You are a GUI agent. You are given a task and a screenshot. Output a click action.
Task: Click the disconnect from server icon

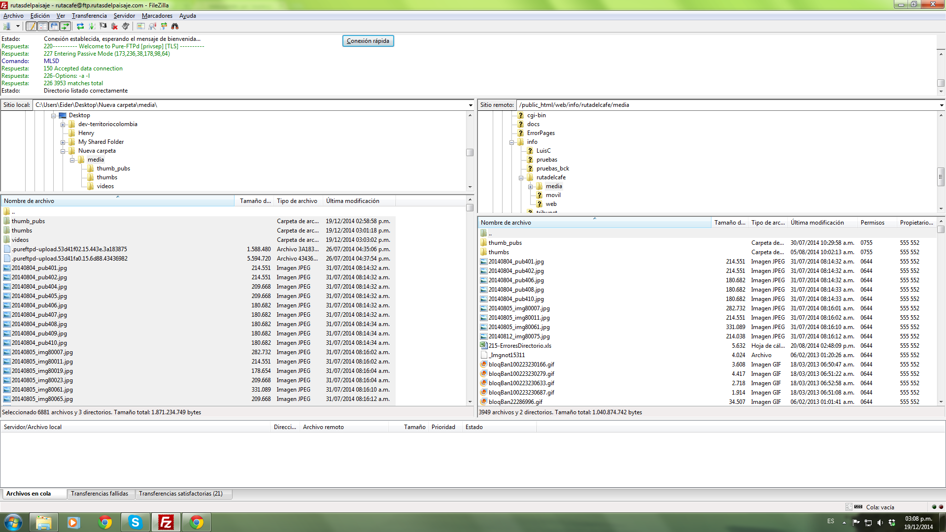[114, 26]
